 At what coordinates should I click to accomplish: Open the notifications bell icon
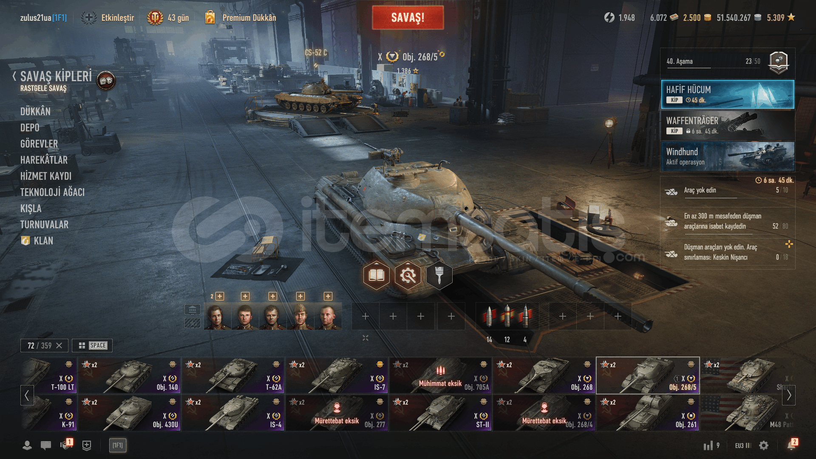point(791,445)
